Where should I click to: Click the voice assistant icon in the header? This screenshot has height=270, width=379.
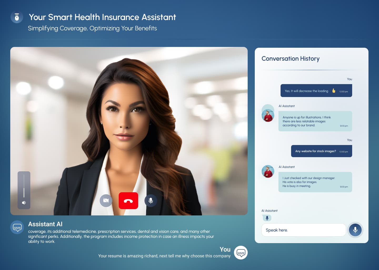tap(17, 17)
